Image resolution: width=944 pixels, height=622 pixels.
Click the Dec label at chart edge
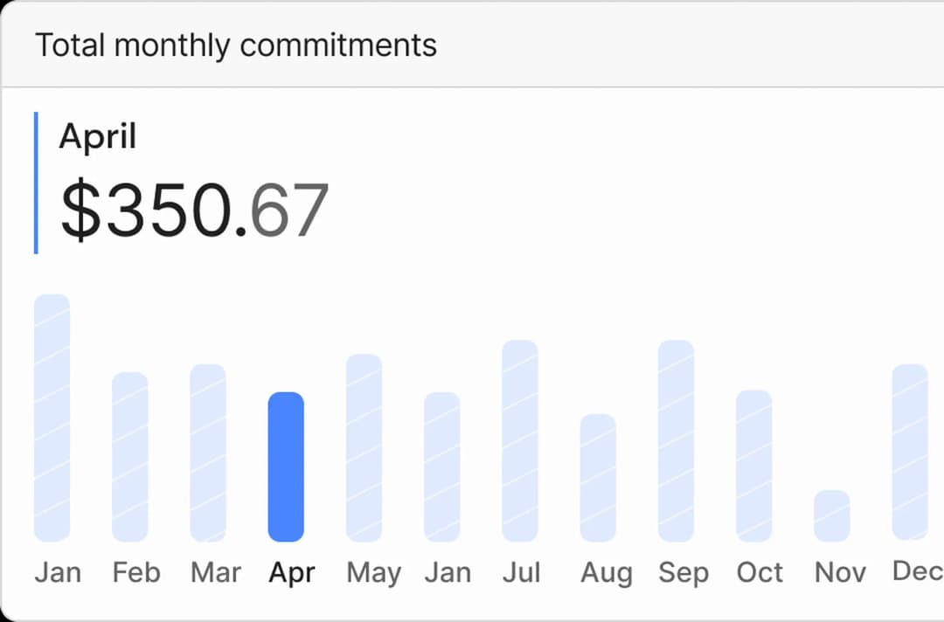click(917, 572)
